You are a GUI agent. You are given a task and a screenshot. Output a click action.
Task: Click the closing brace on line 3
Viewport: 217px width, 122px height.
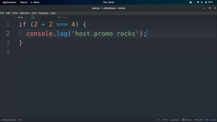click(x=20, y=43)
